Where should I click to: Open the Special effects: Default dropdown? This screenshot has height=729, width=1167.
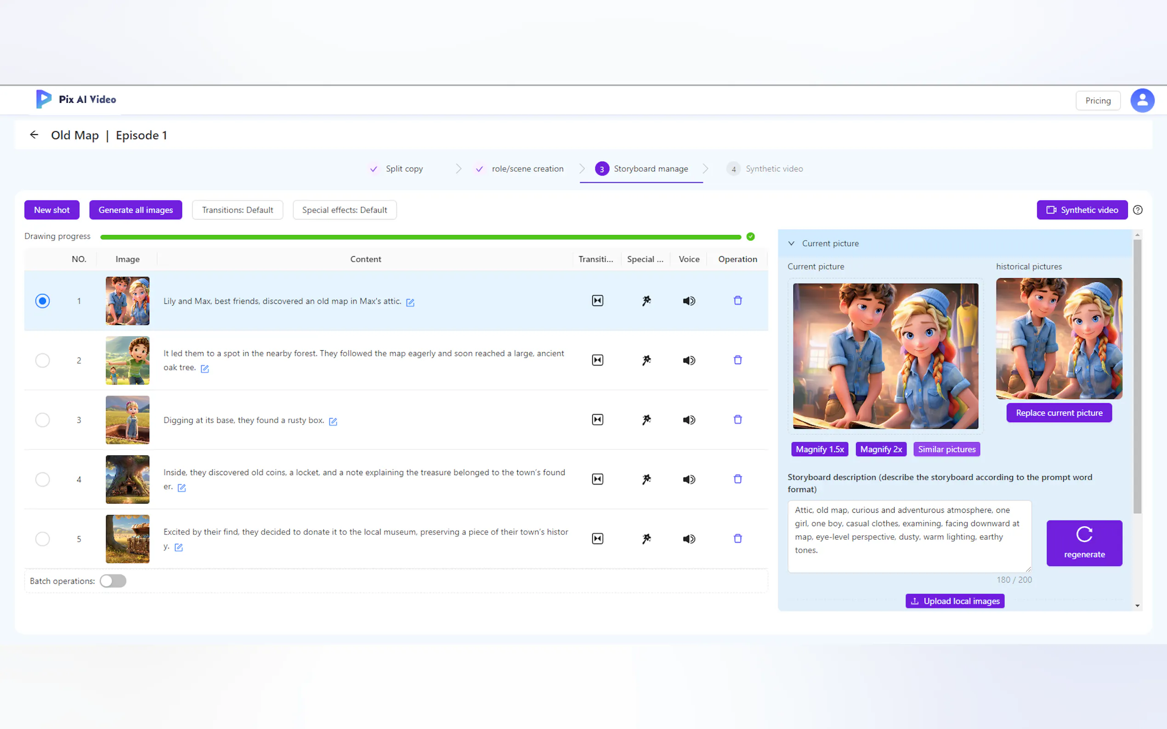345,210
